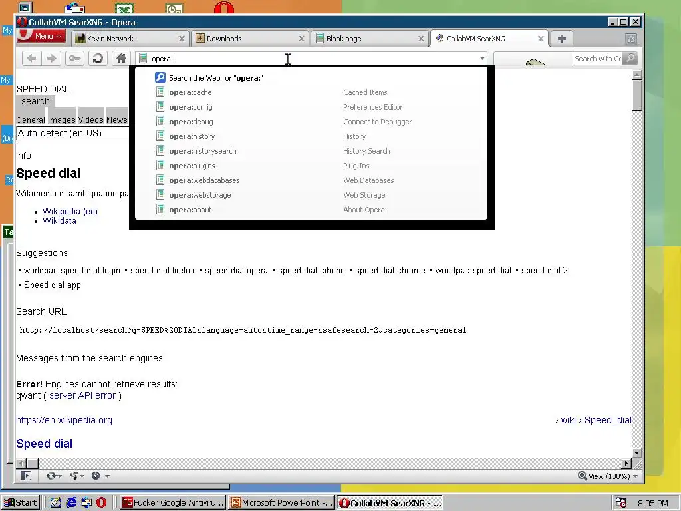Switch to Microsoft PowerPoint taskbar button
The image size is (681, 511).
[x=281, y=503]
